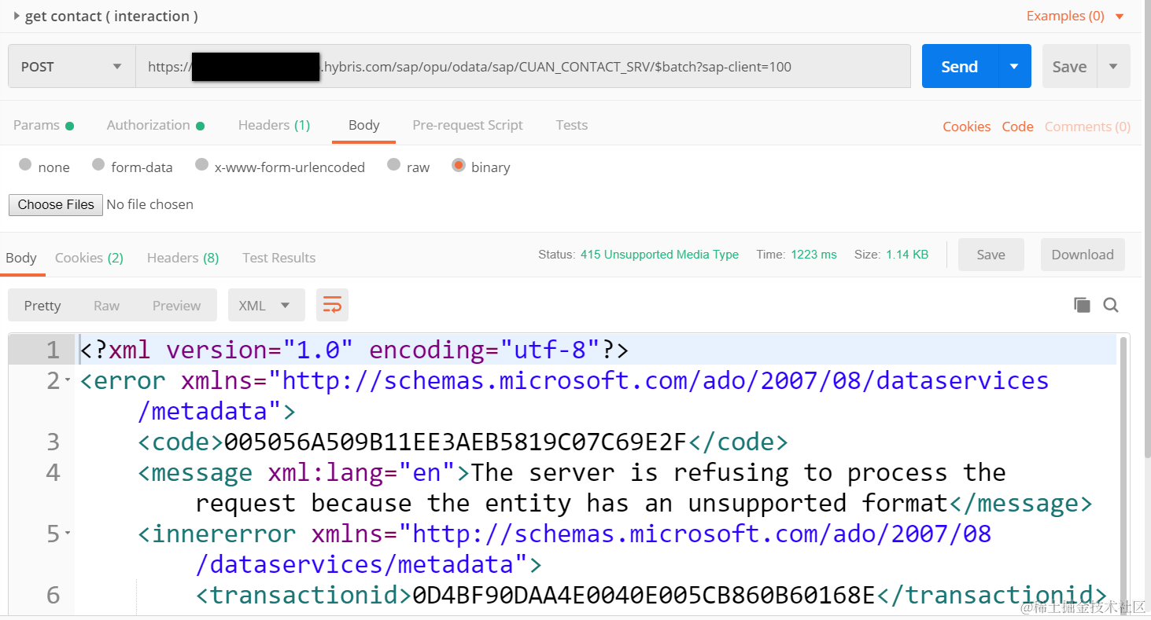Open the response Cookies (2) tab

click(89, 258)
